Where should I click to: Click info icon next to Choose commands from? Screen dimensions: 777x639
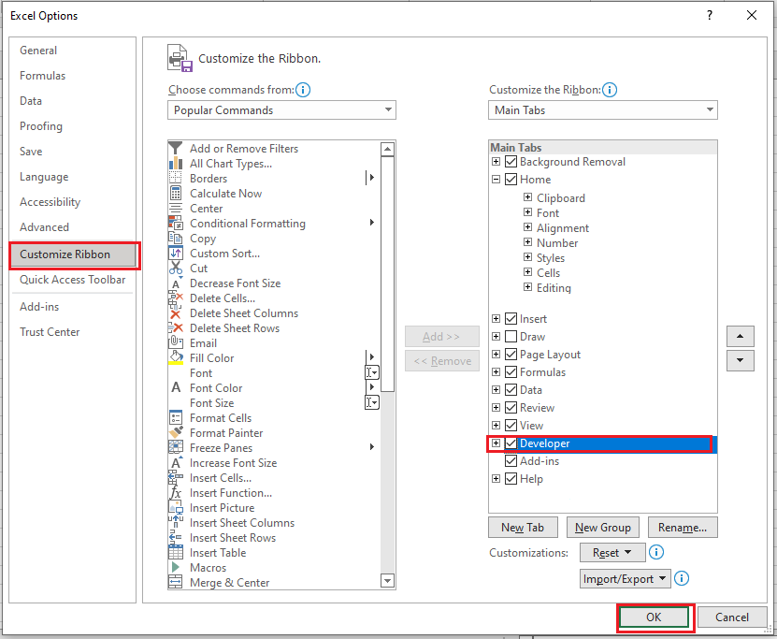pos(303,90)
